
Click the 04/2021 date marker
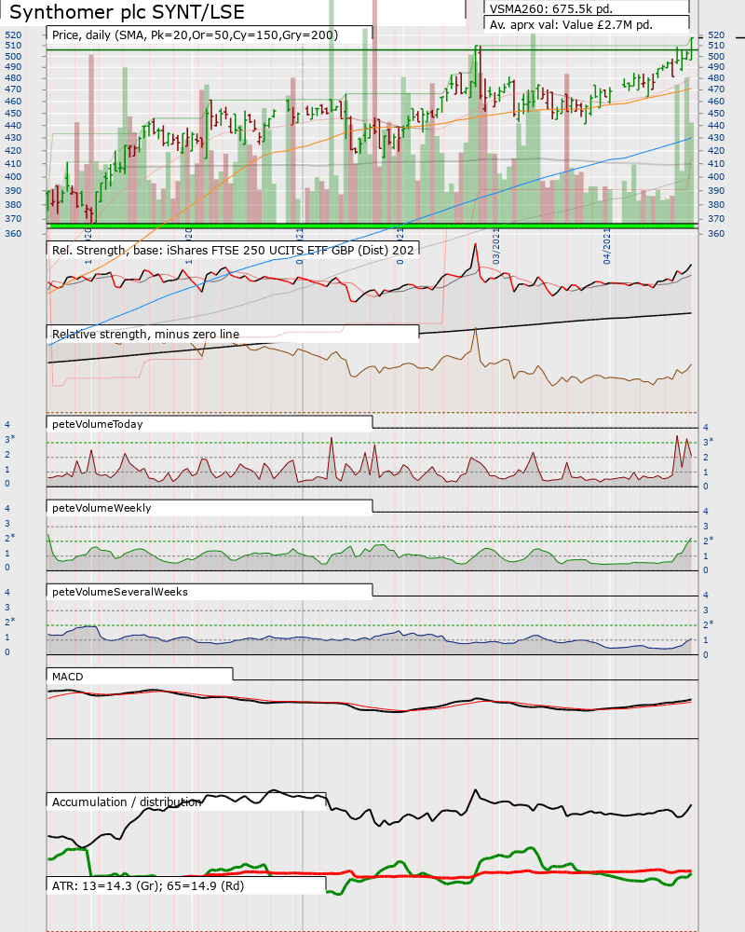tap(607, 247)
